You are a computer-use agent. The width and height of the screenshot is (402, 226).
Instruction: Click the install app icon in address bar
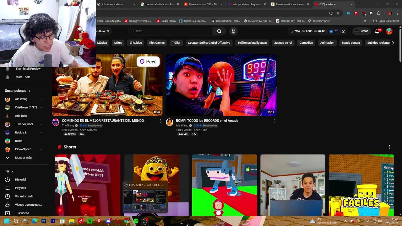point(331,13)
